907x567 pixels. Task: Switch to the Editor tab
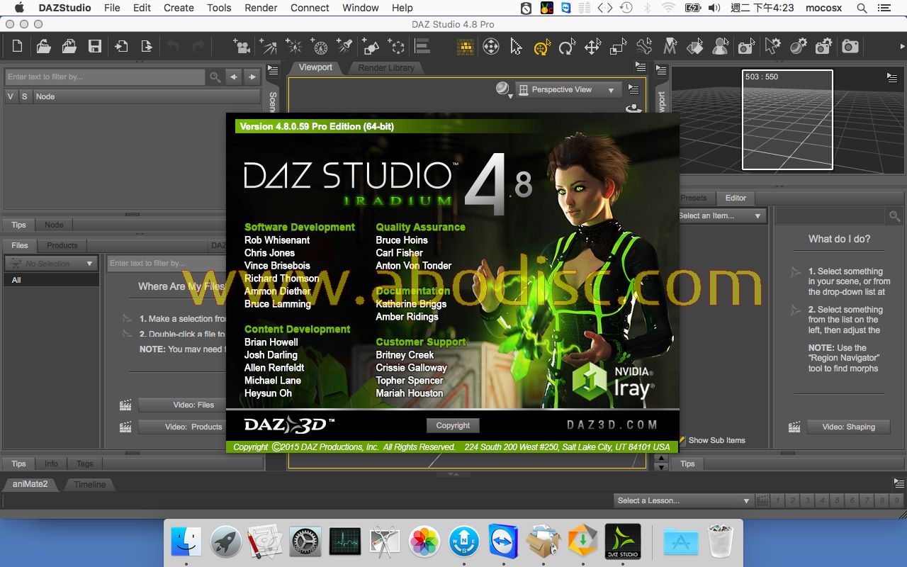(x=736, y=198)
